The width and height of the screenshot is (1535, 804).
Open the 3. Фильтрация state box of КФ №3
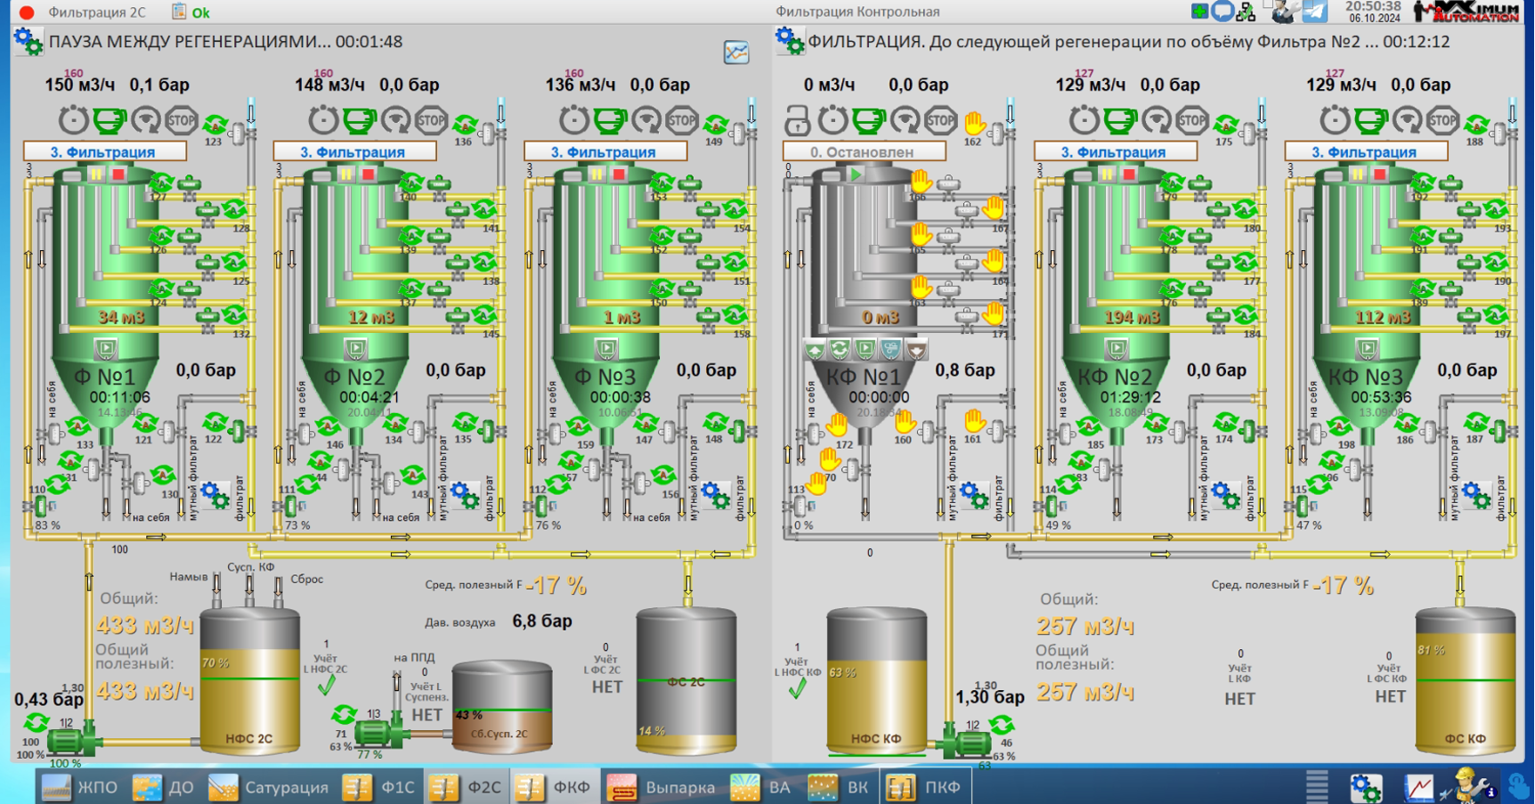pos(1366,151)
